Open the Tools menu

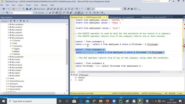pos(36,5)
